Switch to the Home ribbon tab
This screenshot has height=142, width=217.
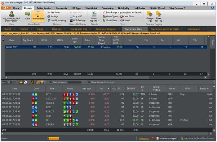tap(16, 8)
